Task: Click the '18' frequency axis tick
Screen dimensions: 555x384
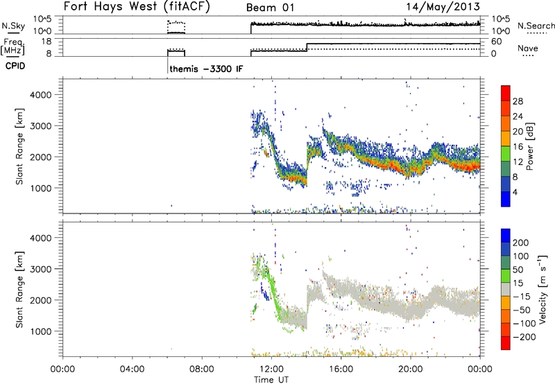Action: click(x=46, y=42)
